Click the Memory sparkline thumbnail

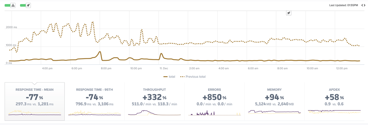point(274,112)
